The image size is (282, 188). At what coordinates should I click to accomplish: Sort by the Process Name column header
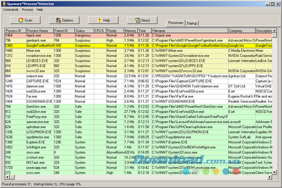[x=39, y=30]
